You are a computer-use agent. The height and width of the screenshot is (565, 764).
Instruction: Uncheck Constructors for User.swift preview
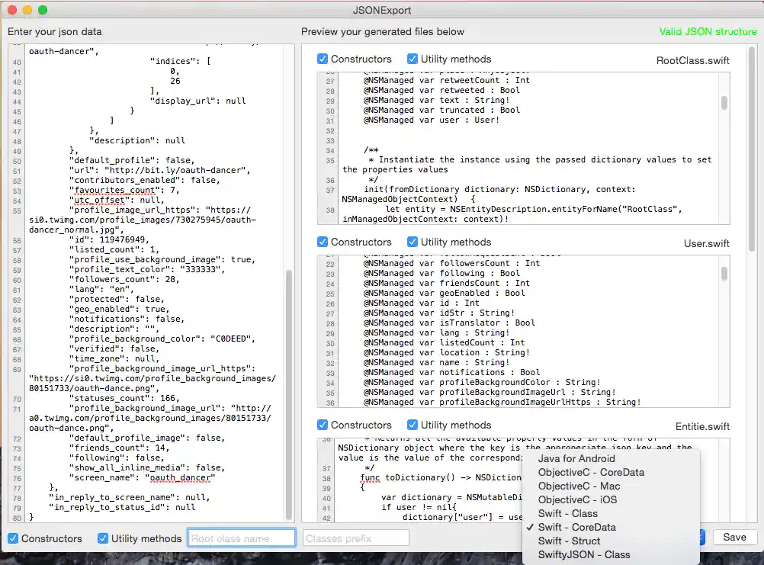323,242
